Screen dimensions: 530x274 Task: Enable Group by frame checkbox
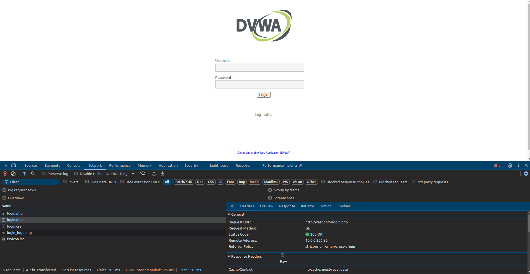tap(270, 190)
